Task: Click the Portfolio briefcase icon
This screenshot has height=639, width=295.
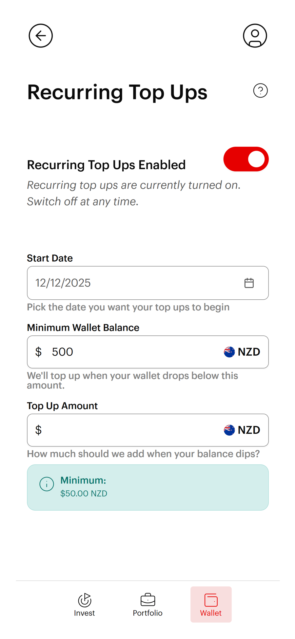Action: [x=147, y=600]
